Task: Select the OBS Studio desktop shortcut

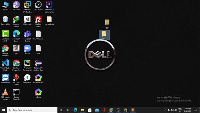Action: 38,6
